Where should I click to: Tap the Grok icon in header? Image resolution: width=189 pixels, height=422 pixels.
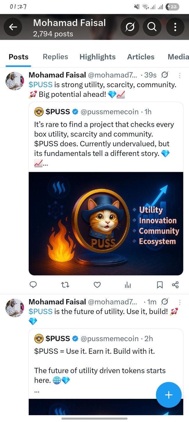point(130,27)
